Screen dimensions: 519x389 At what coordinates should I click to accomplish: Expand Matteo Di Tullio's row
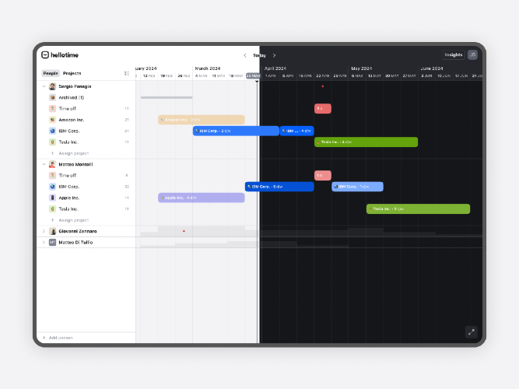coord(44,242)
